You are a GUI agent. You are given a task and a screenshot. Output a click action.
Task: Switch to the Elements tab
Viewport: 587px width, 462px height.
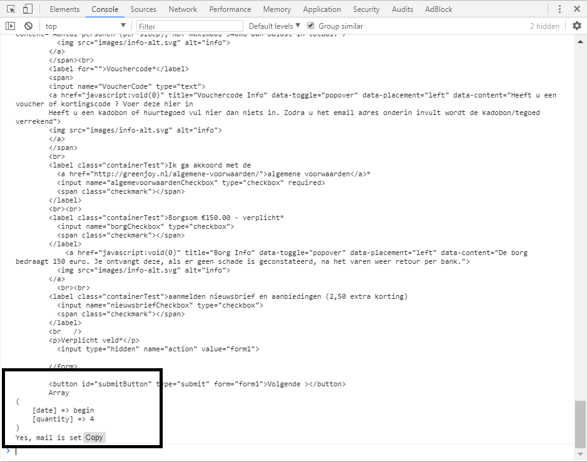pos(64,9)
